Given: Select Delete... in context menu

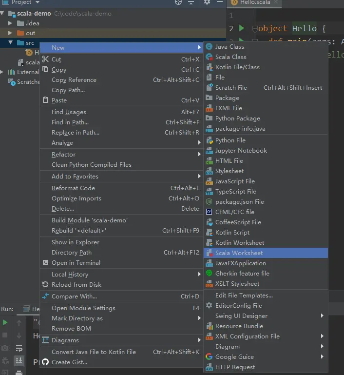Looking at the screenshot, I should [121, 209].
